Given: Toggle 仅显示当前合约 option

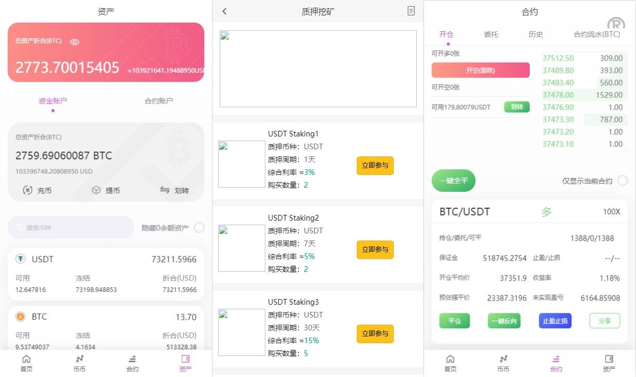Looking at the screenshot, I should [622, 181].
